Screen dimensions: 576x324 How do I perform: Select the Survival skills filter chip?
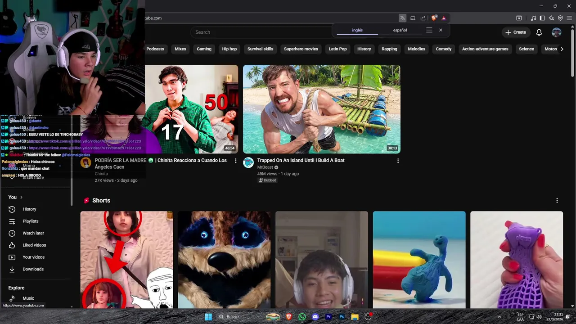click(260, 49)
